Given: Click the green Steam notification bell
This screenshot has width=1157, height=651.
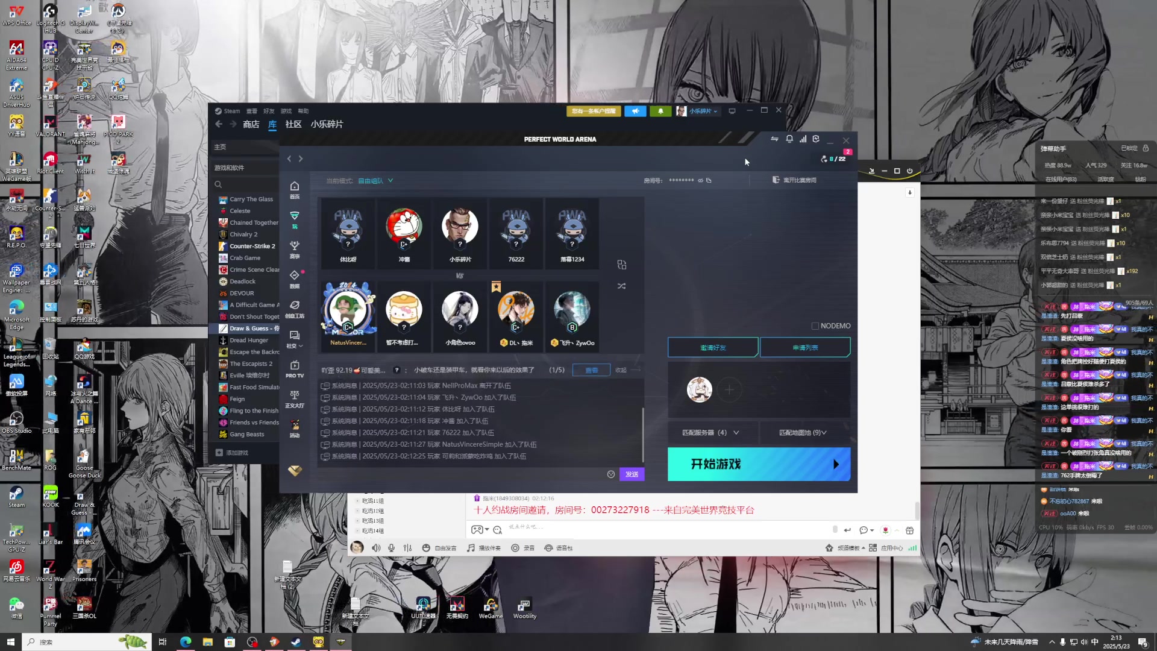Looking at the screenshot, I should pyautogui.click(x=660, y=111).
